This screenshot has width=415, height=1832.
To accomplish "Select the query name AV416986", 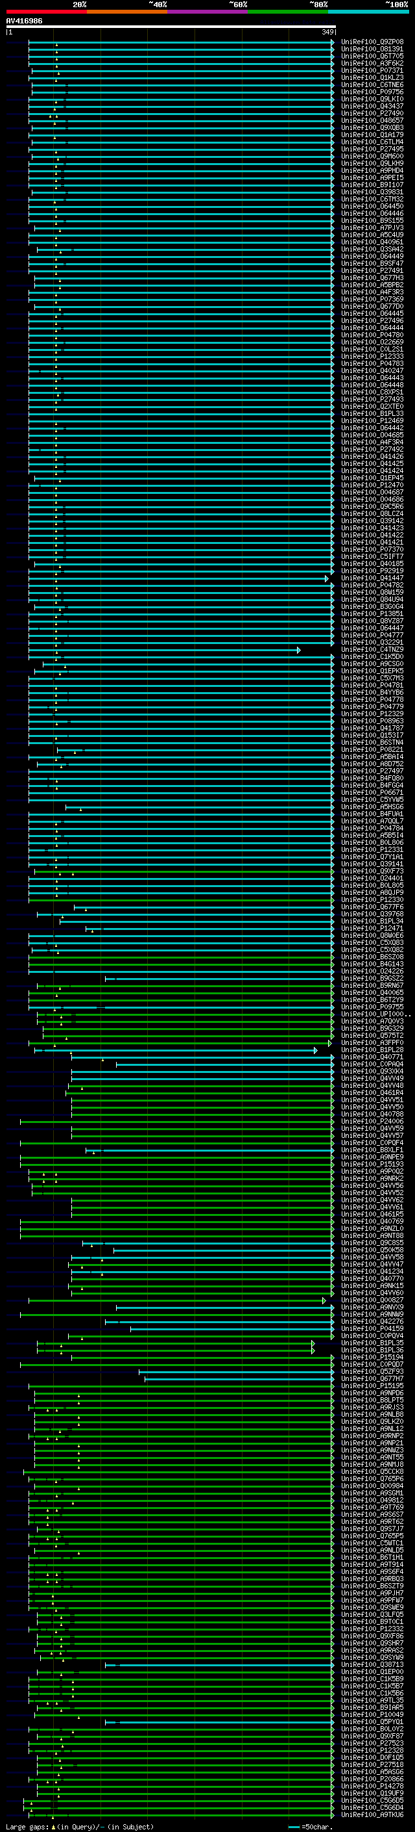I will click(24, 21).
